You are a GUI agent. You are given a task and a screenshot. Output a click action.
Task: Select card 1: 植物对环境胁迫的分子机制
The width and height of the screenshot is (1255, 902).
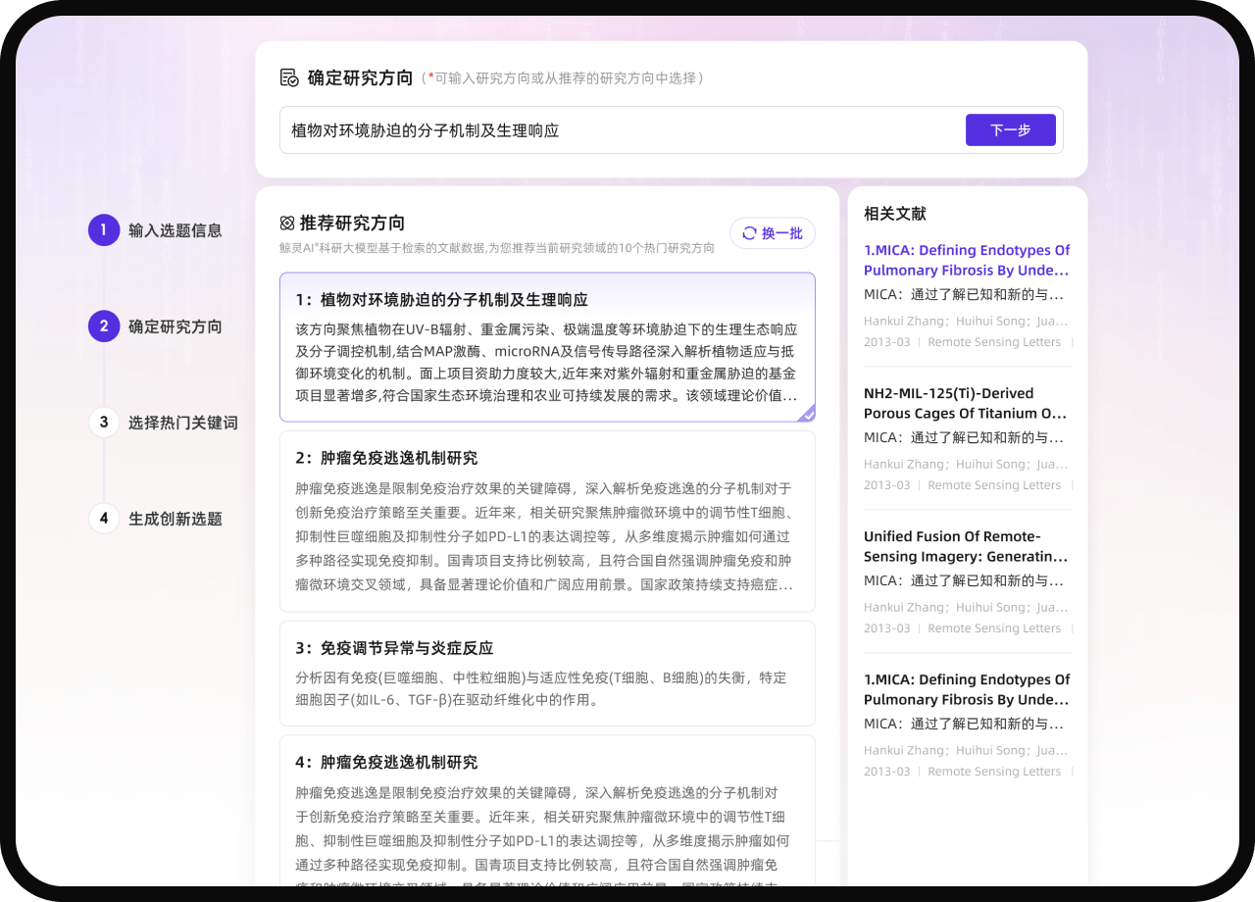tap(547, 347)
